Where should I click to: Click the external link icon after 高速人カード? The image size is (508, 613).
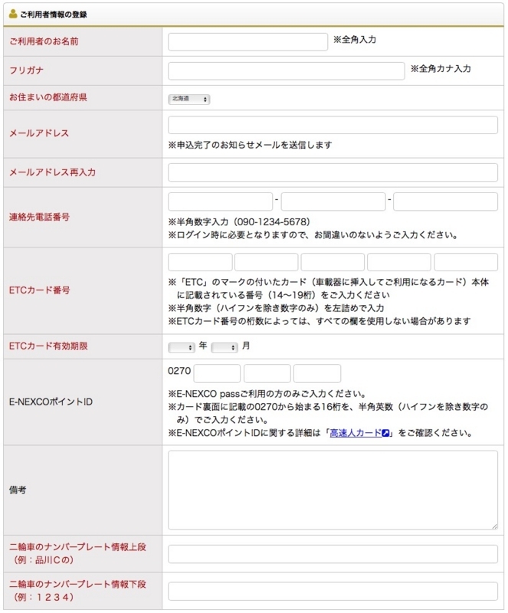pos(385,433)
